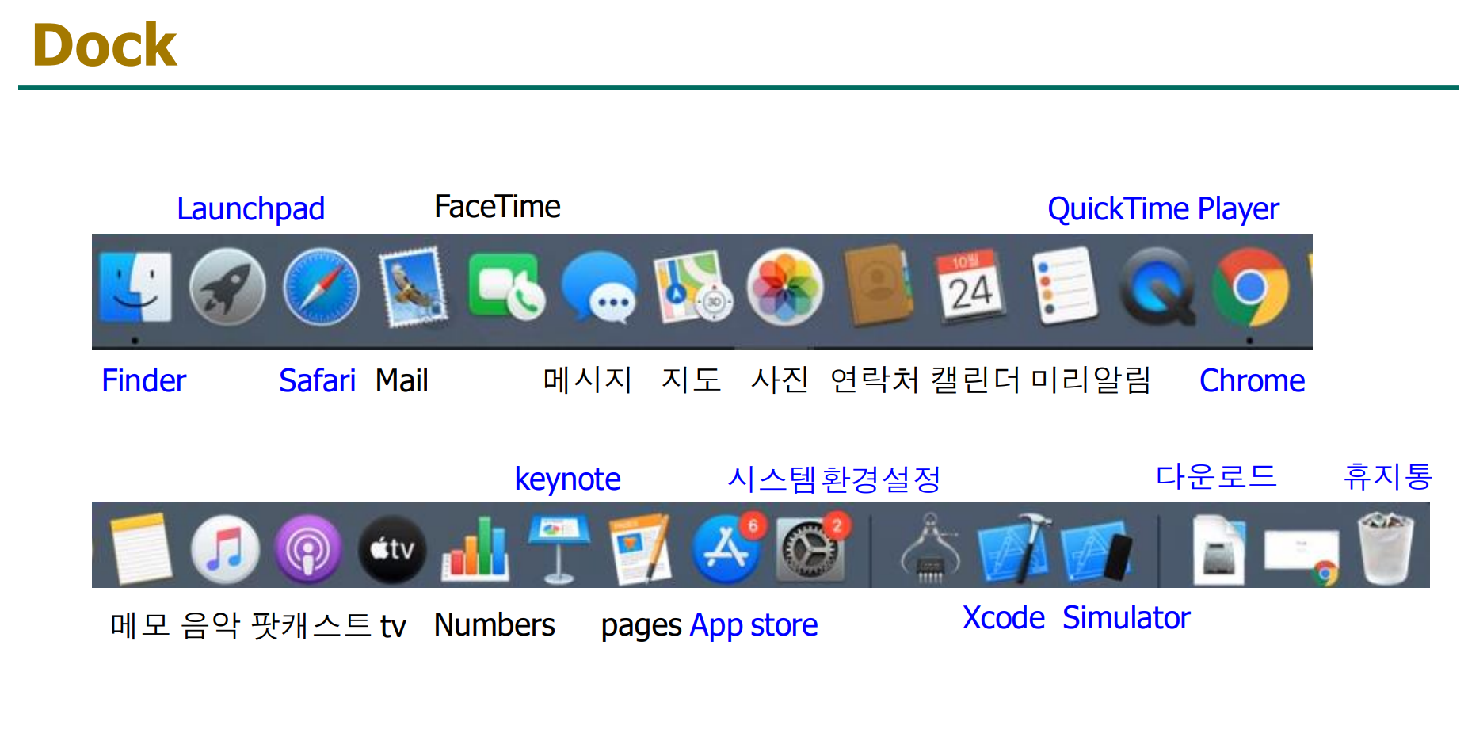
Task: Click the '음악' text label
Action: coord(210,625)
